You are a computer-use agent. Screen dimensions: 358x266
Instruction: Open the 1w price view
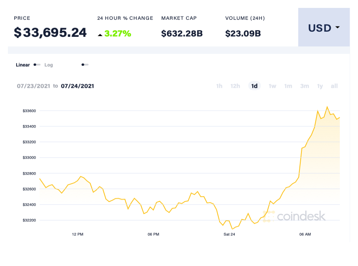click(x=272, y=86)
